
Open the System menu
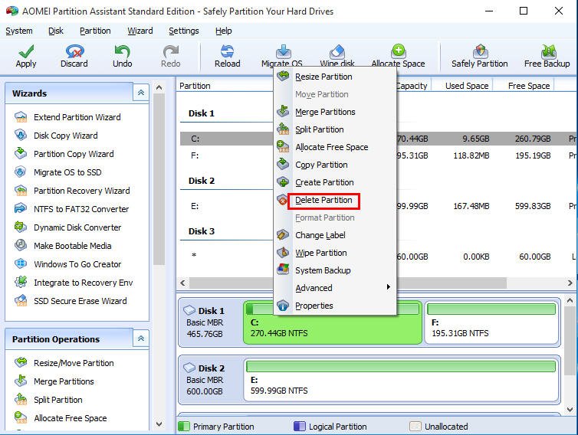pos(19,31)
